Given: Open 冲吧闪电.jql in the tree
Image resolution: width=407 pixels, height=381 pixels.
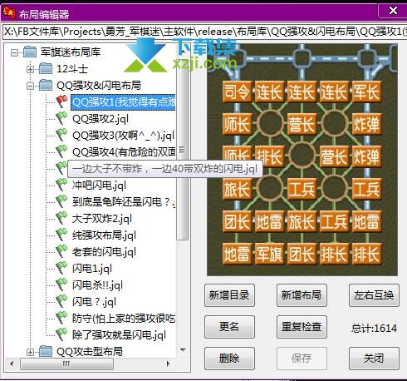Looking at the screenshot, I should point(99,186).
